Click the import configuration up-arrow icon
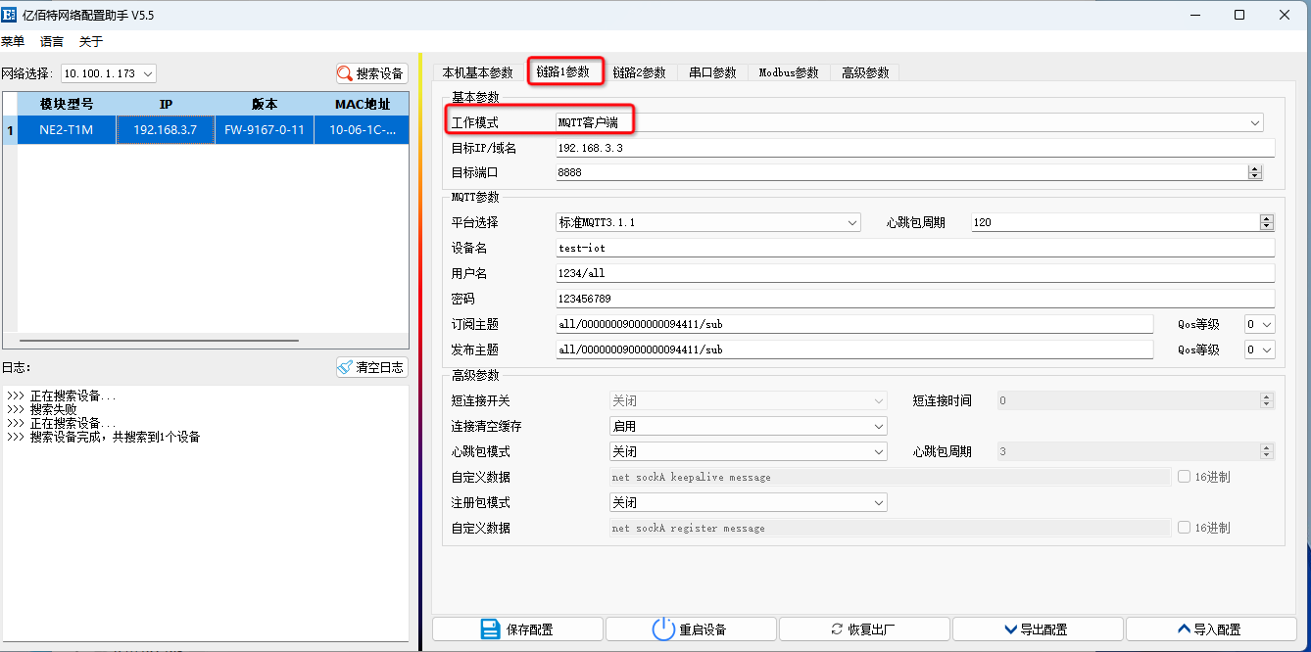Image resolution: width=1311 pixels, height=652 pixels. click(x=1184, y=629)
